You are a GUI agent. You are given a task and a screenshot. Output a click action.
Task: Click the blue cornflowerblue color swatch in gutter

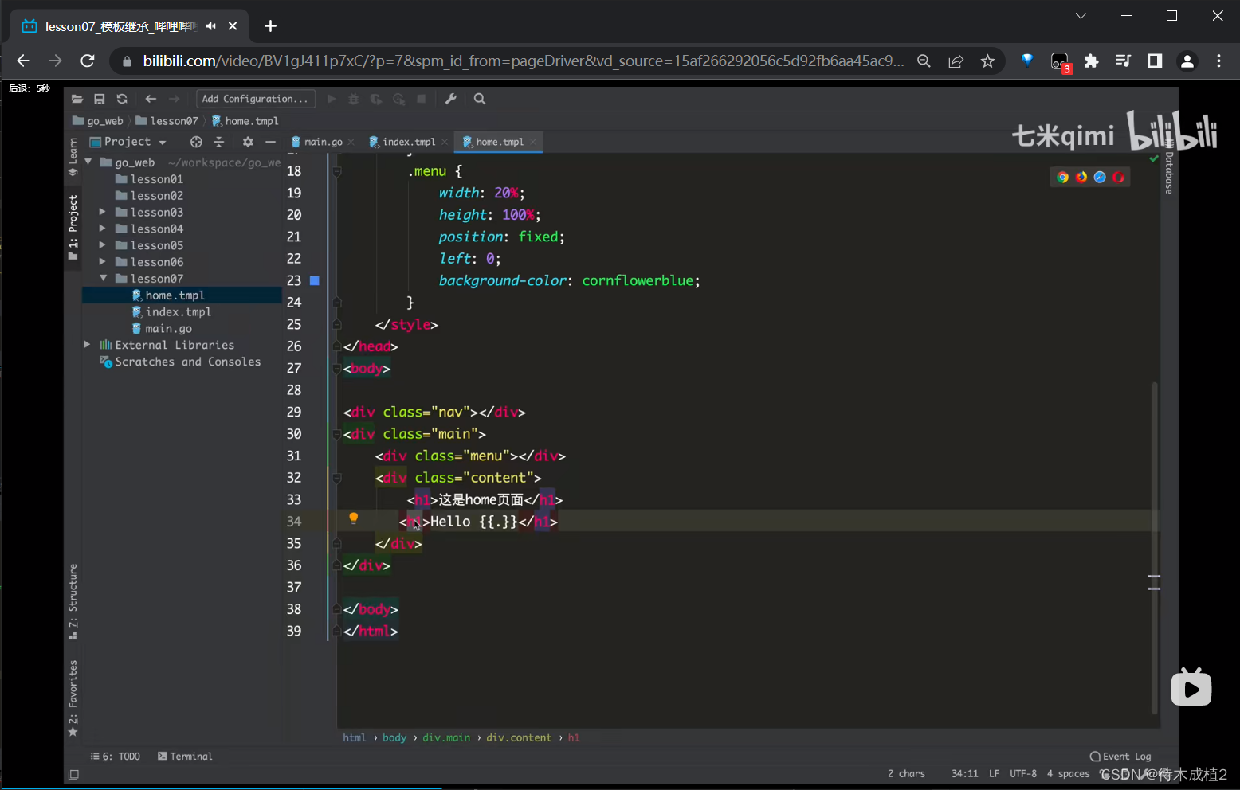click(x=315, y=280)
